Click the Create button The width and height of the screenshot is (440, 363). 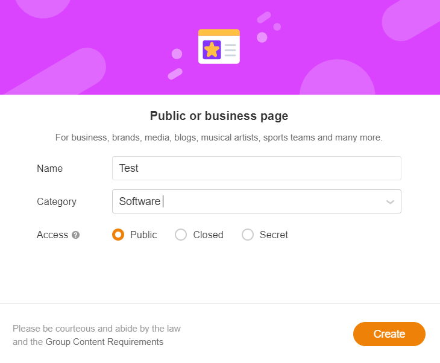coord(389,334)
